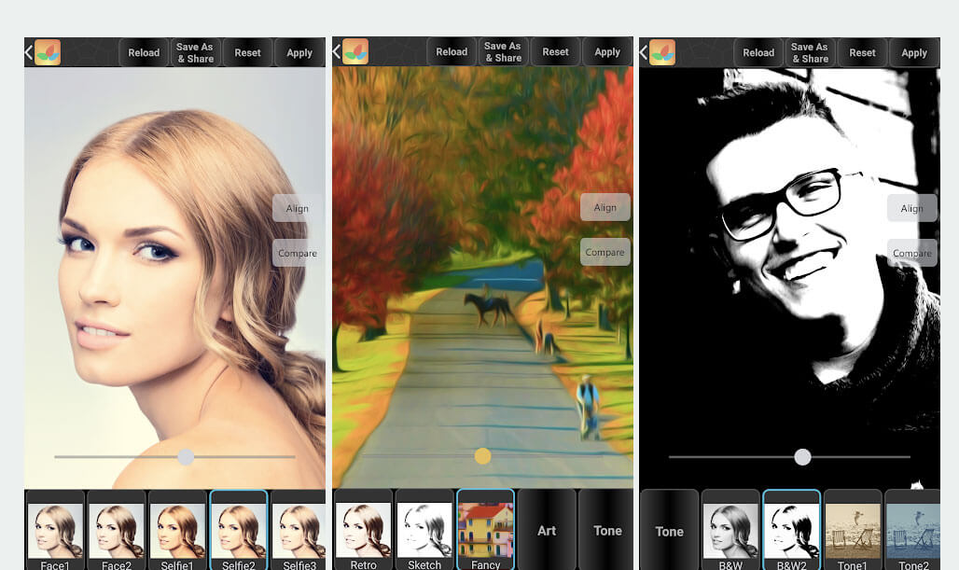Select the Face2 filter thumbnail
The height and width of the screenshot is (570, 959).
point(117,531)
